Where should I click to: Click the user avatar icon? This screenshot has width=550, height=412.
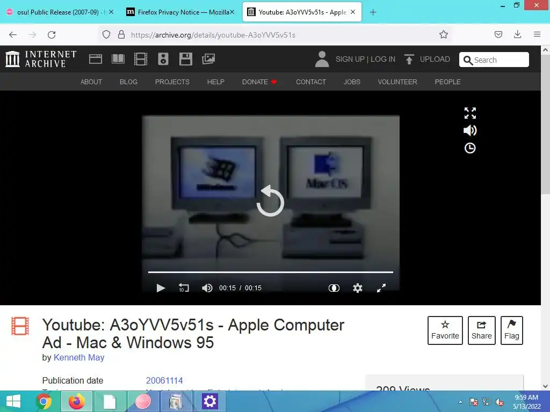(x=322, y=59)
